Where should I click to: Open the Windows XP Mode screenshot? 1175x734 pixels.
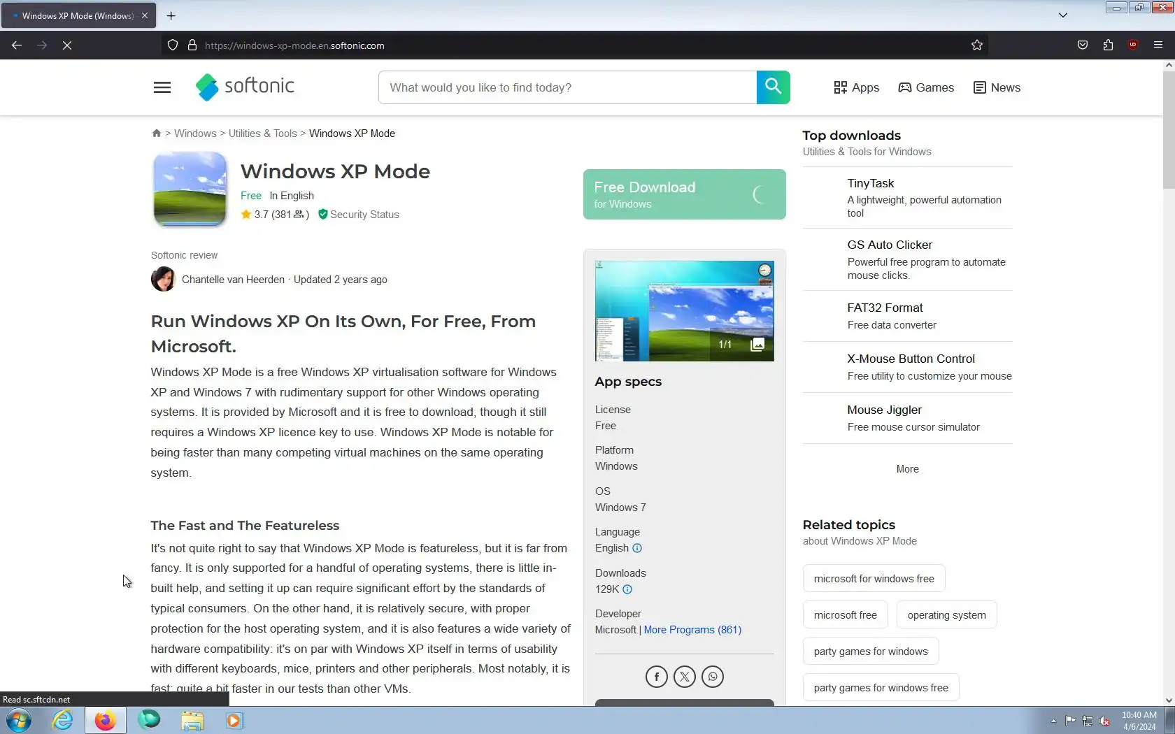[684, 311]
